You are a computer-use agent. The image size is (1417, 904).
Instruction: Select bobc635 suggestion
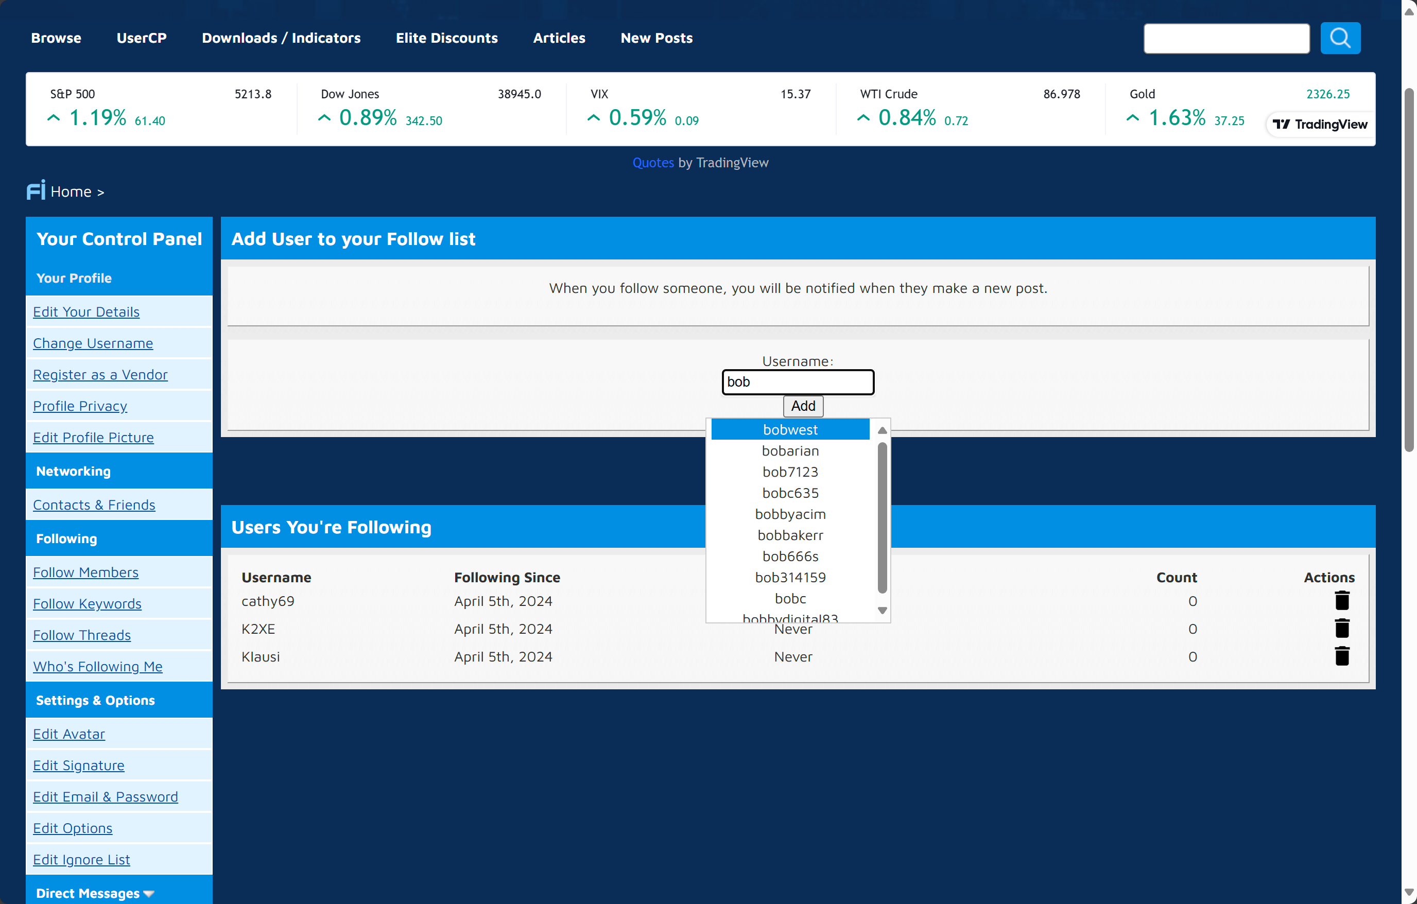pos(790,493)
